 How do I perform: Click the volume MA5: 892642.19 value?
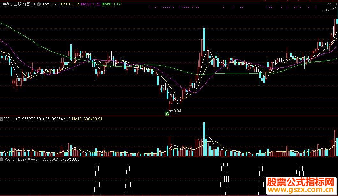coord(56,119)
